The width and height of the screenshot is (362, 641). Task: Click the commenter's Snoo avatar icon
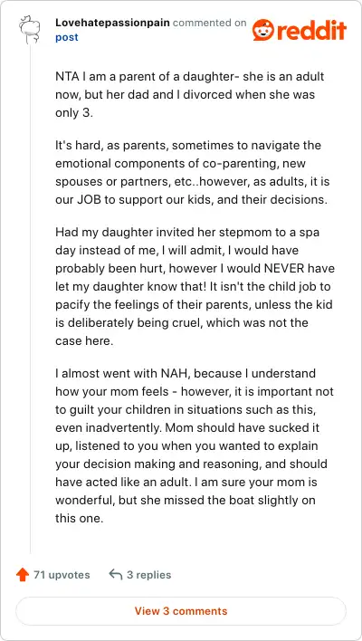[x=30, y=30]
